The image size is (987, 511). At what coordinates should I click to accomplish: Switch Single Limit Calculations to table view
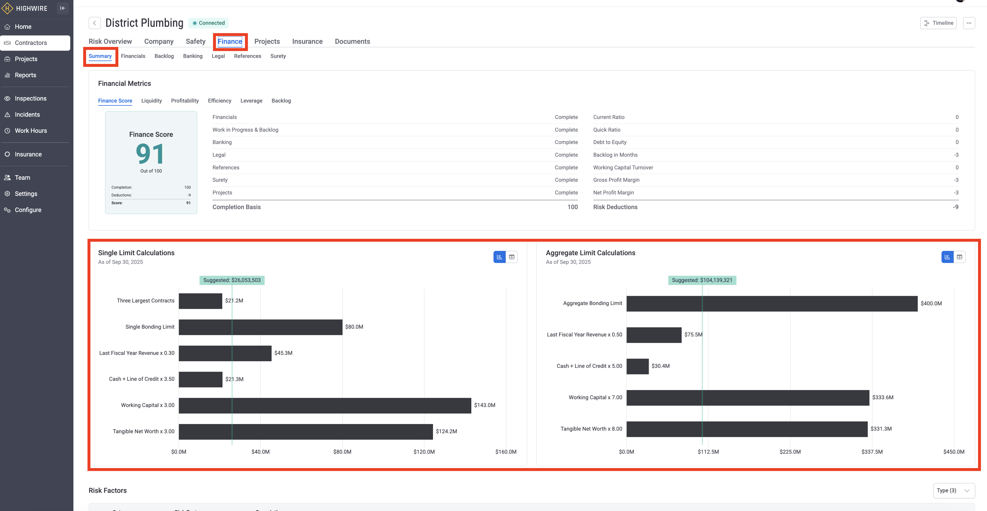click(512, 257)
